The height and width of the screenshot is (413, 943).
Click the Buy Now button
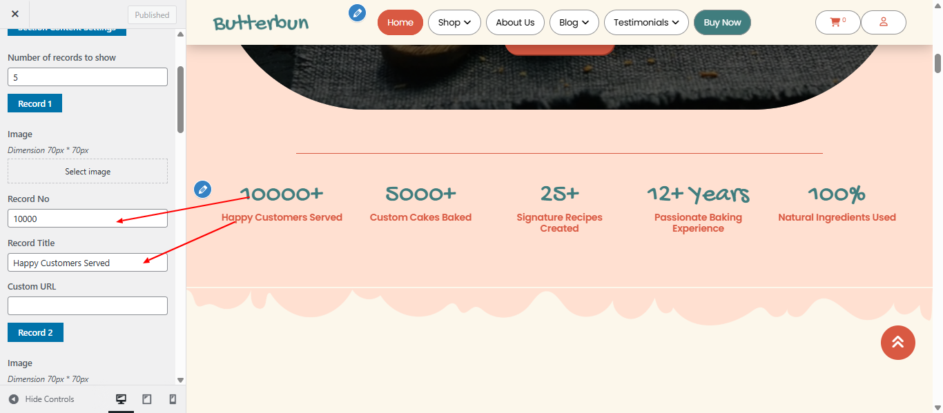point(722,22)
